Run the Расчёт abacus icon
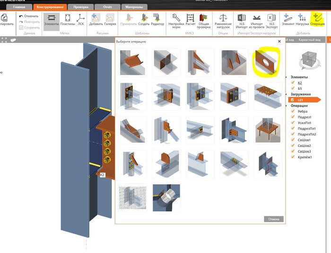Image resolution: width=331 pixels, height=253 pixels. click(190, 20)
